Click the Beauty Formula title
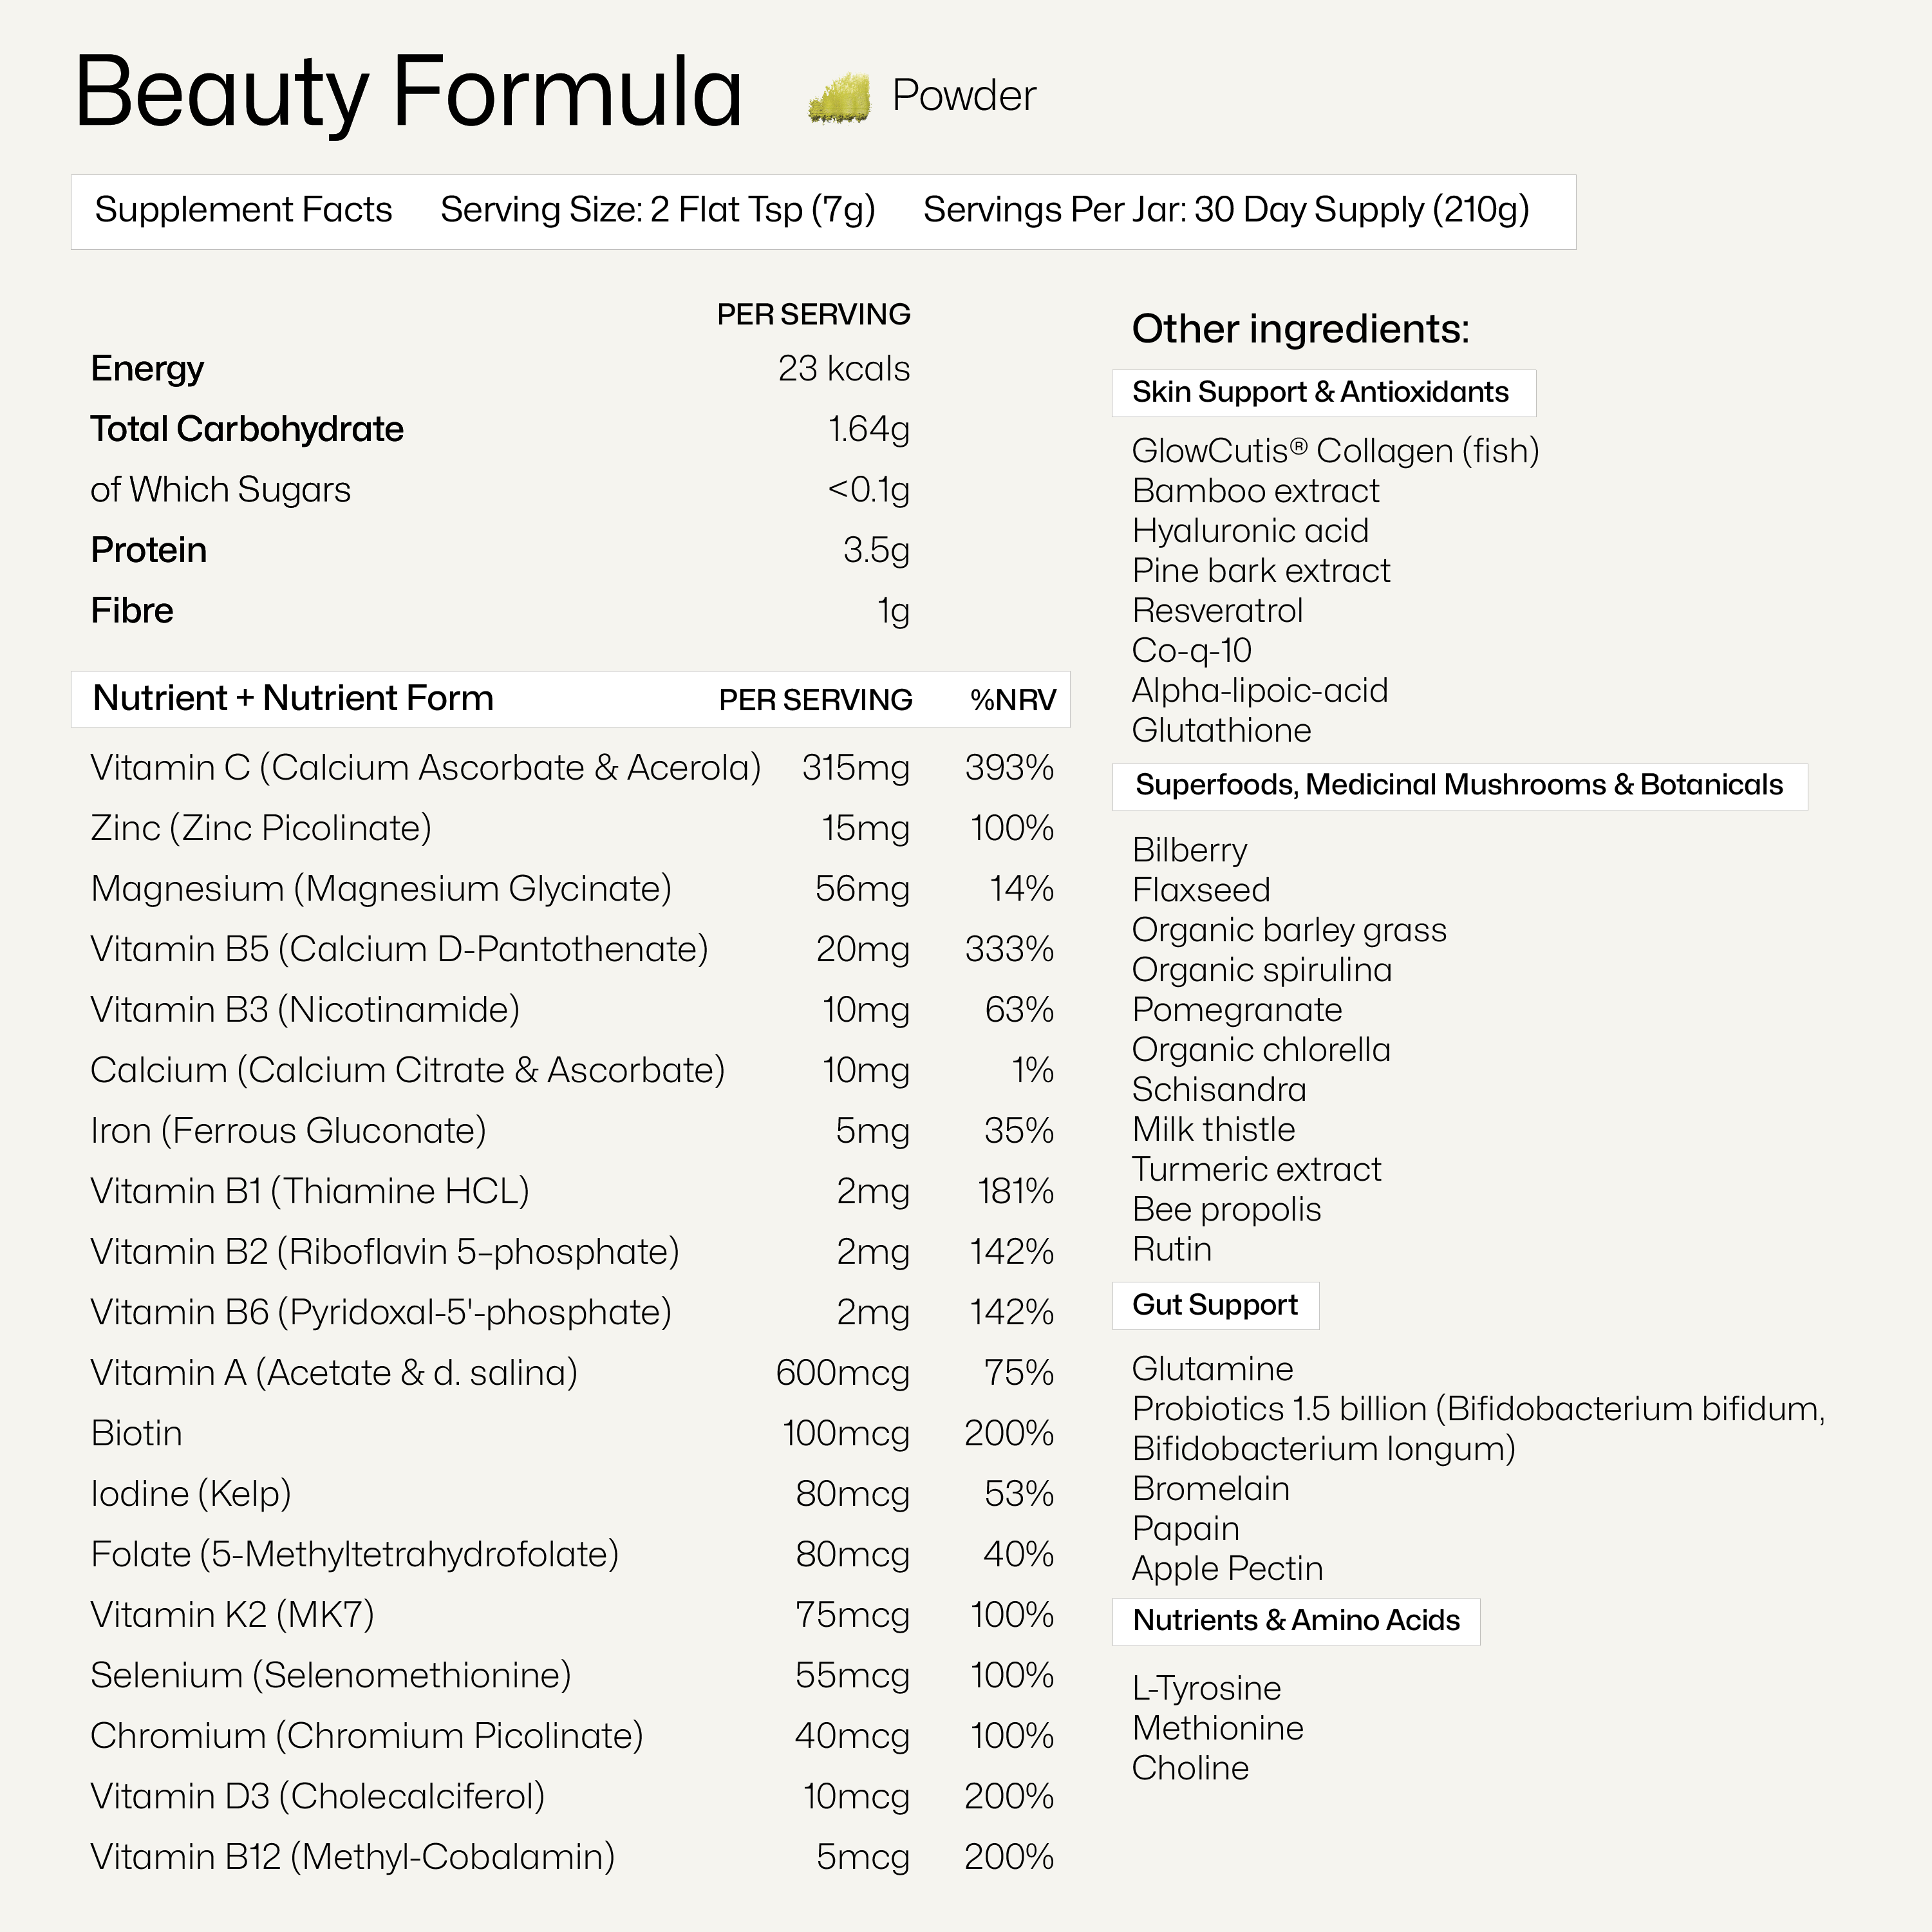Viewport: 1932px width, 1932px height. [x=408, y=93]
